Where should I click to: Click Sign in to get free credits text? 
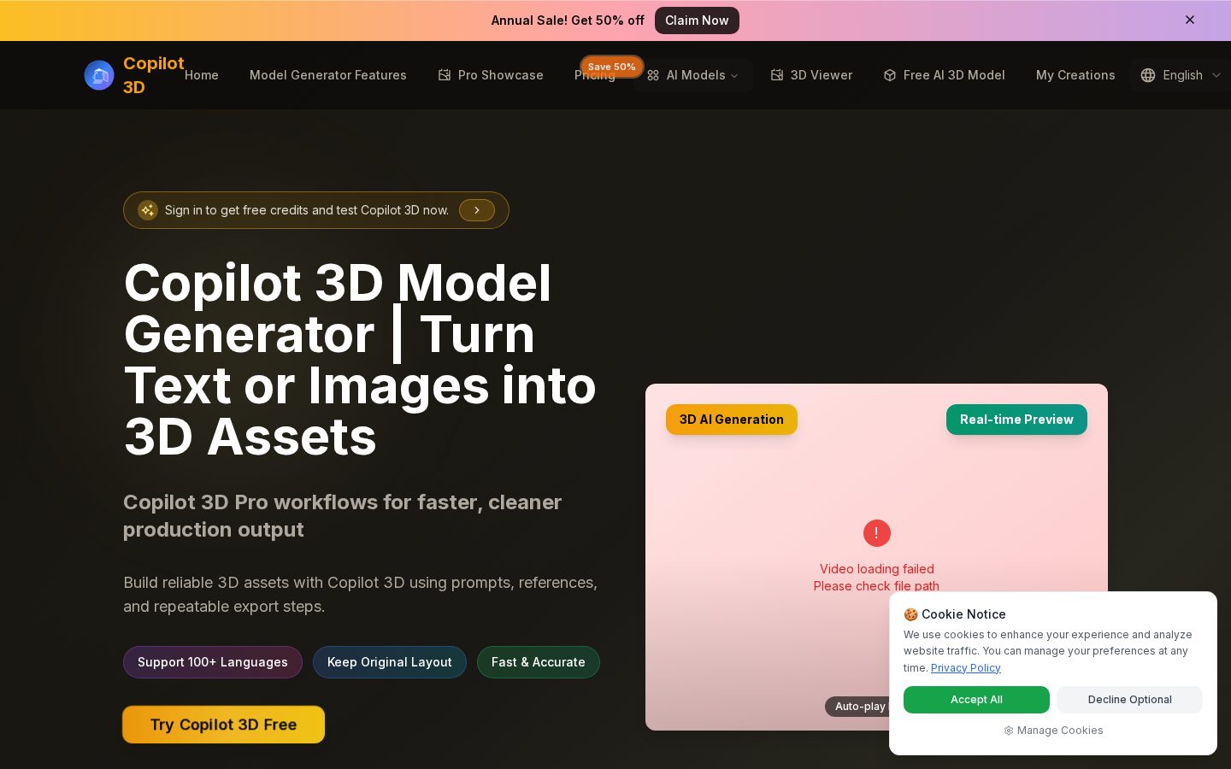(307, 210)
